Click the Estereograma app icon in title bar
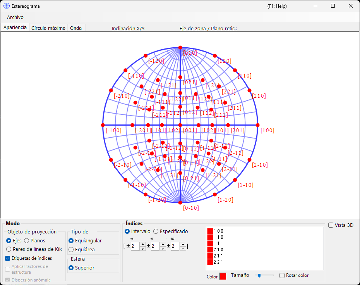360x285 pixels. 7,6
